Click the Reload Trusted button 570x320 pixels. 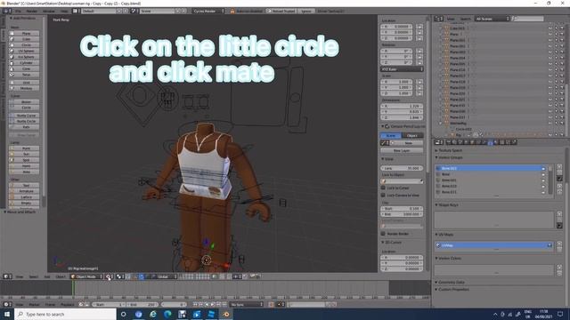click(281, 11)
